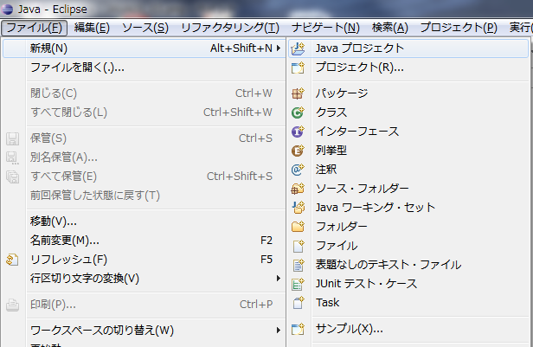Click the Java プロジェクト icon in the submenu
Screen dimensions: 533x347
tap(299, 48)
